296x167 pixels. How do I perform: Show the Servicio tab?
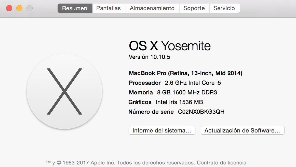tap(224, 8)
